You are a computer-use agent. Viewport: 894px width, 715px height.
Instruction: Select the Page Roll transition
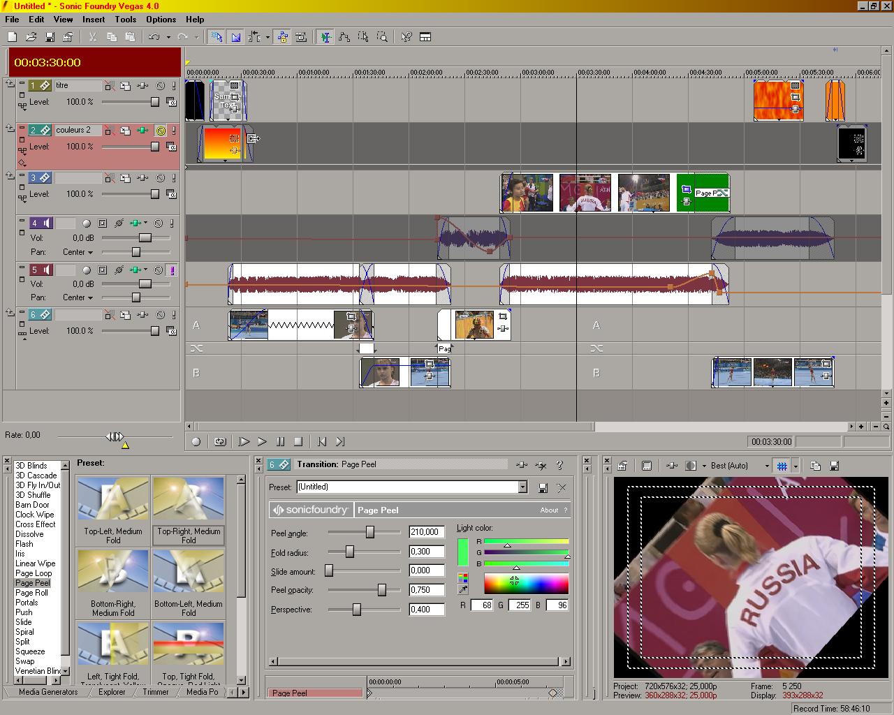pyautogui.click(x=31, y=593)
